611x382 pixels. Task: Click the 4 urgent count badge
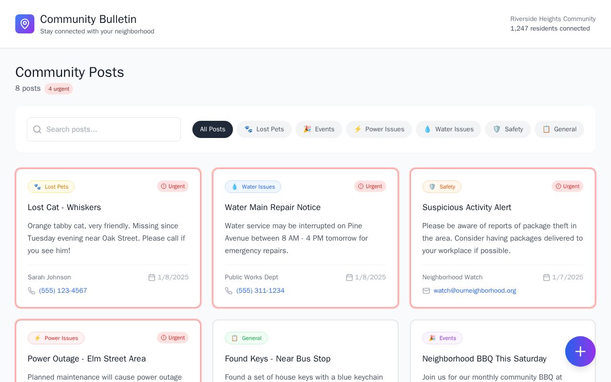click(x=59, y=89)
